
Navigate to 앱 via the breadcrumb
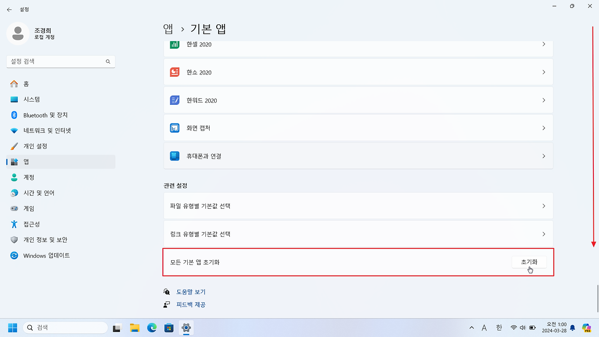[x=168, y=29]
